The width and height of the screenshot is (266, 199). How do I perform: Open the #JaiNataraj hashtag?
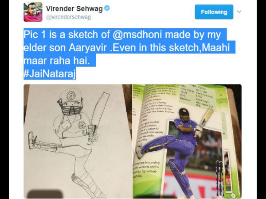[50, 73]
